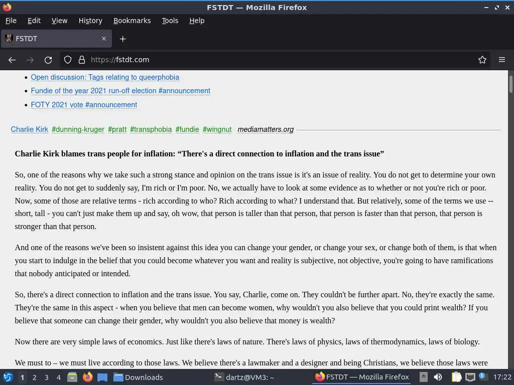Bookmark this page with the star

click(x=482, y=60)
